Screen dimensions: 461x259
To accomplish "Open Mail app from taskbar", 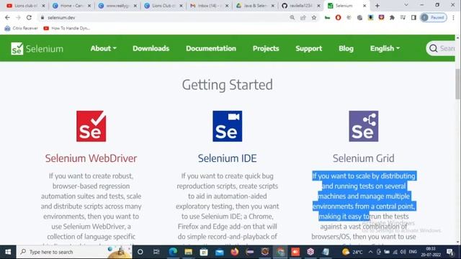I will 219,252.
